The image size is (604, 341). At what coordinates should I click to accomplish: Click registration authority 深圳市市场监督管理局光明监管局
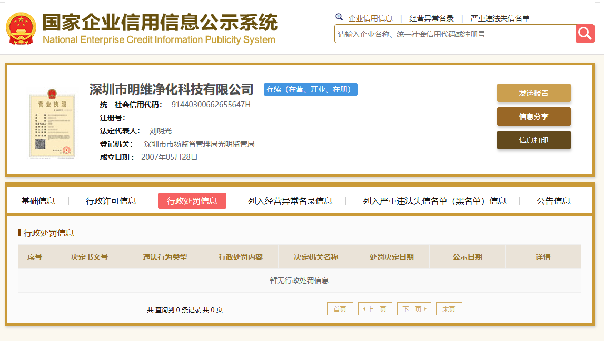tap(199, 144)
